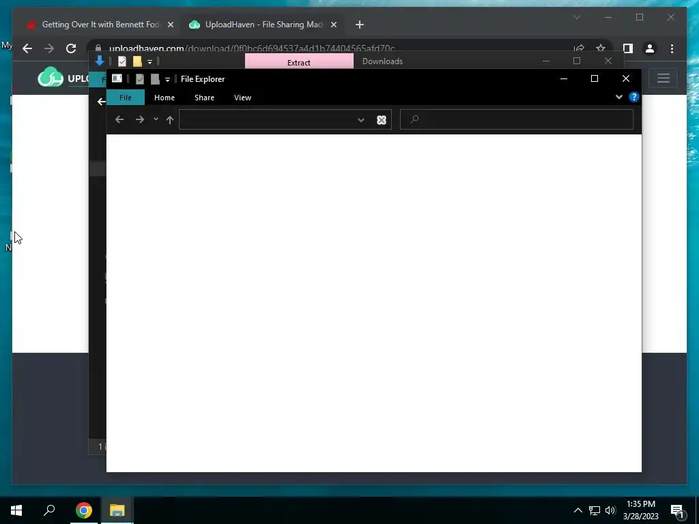Open the Share ribbon tab
Image resolution: width=699 pixels, height=524 pixels.
[204, 98]
